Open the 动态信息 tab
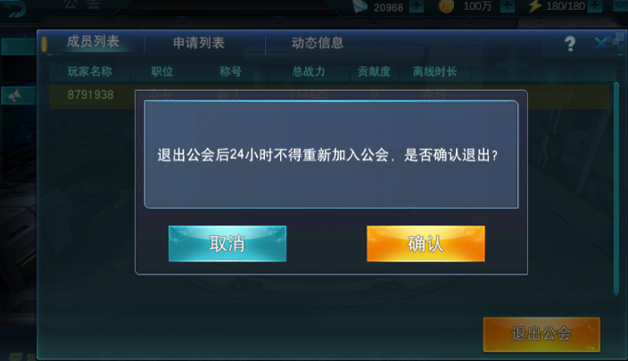628x361 pixels. click(318, 43)
